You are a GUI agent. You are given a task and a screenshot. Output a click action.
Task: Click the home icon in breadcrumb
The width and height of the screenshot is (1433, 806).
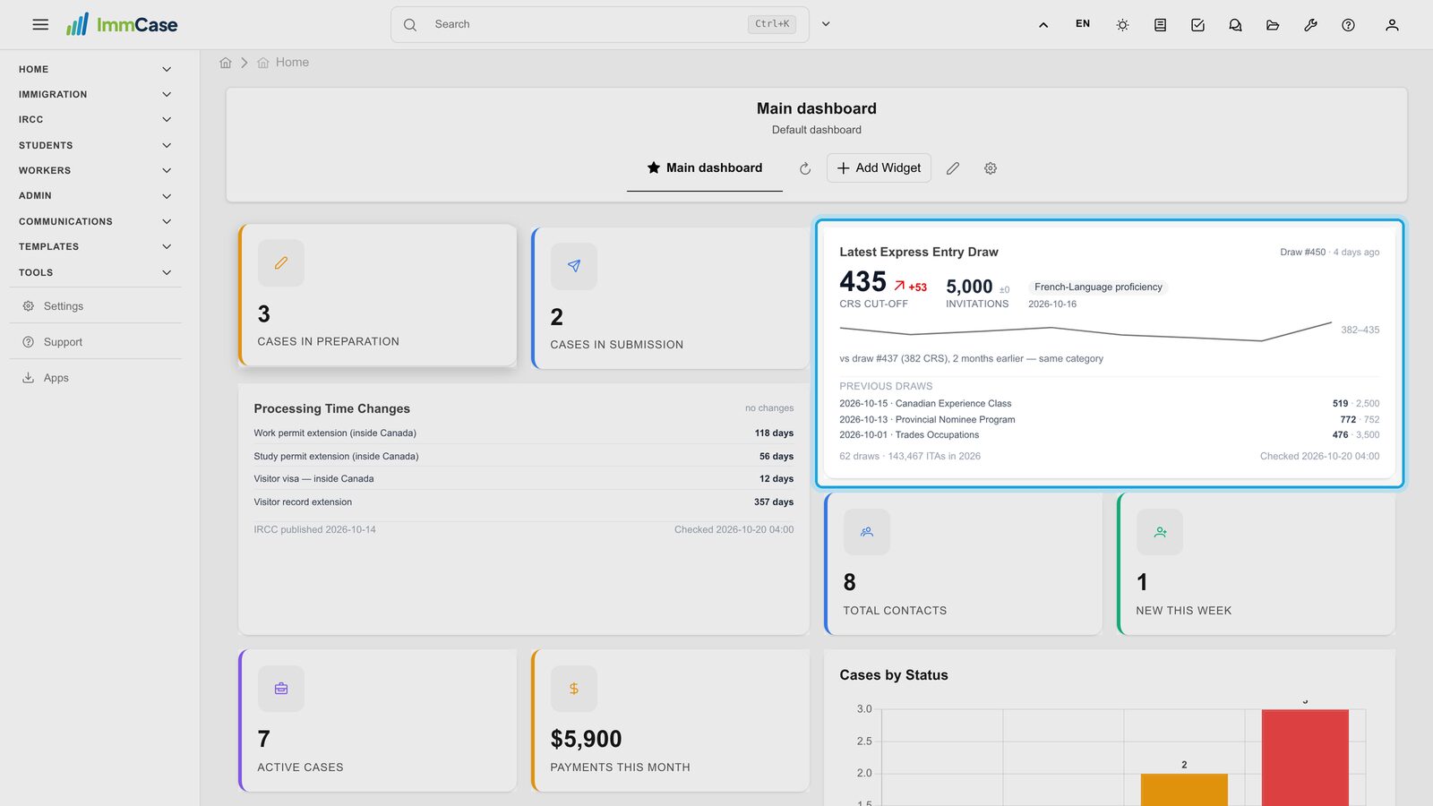click(x=226, y=63)
